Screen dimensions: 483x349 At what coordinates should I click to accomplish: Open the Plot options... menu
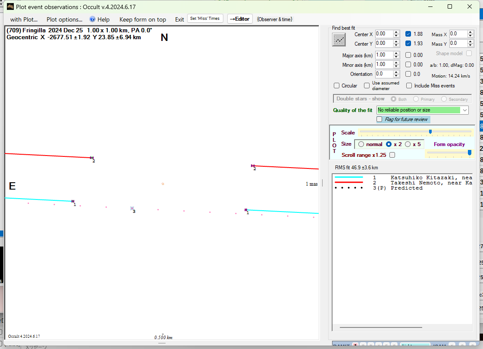click(x=64, y=19)
